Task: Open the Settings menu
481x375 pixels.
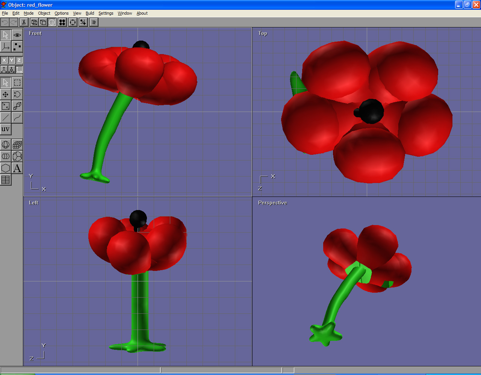Action: pyautogui.click(x=106, y=13)
